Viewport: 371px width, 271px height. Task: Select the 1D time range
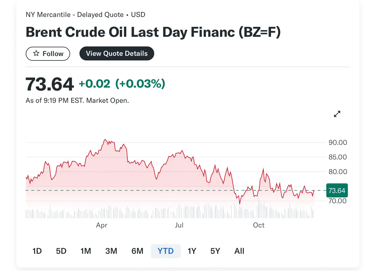(37, 251)
